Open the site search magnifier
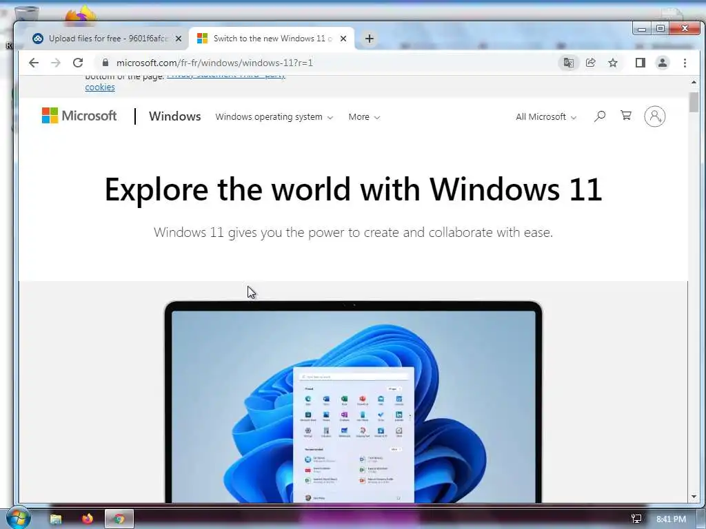706x529 pixels. click(x=599, y=116)
